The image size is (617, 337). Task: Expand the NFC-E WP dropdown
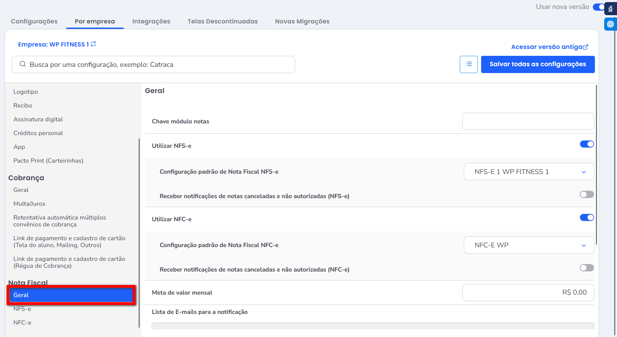(x=528, y=245)
